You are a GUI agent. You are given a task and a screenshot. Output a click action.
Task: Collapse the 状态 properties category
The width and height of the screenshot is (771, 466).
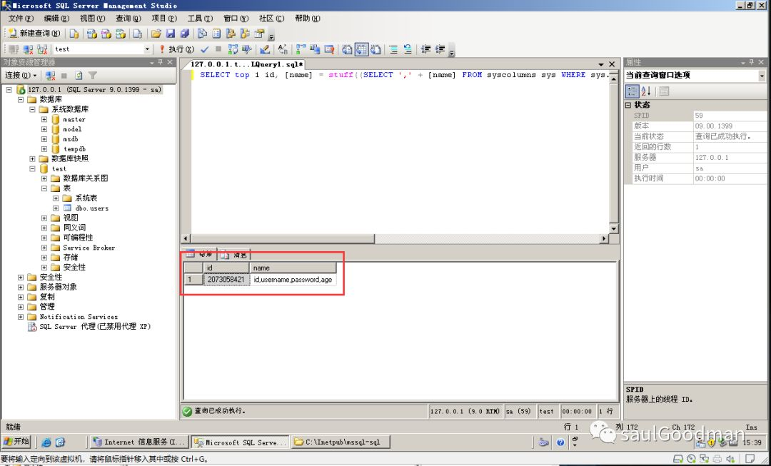(x=628, y=105)
